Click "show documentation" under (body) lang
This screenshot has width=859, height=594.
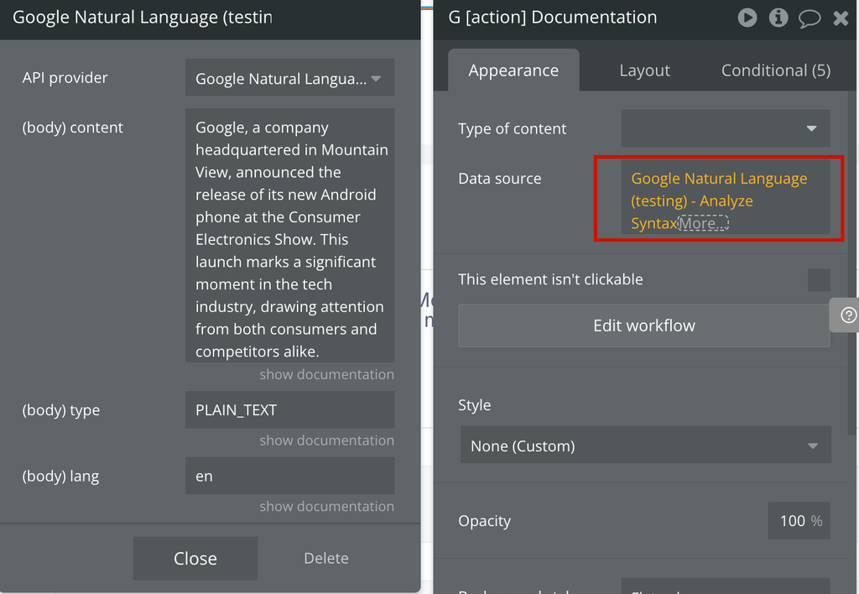(326, 506)
